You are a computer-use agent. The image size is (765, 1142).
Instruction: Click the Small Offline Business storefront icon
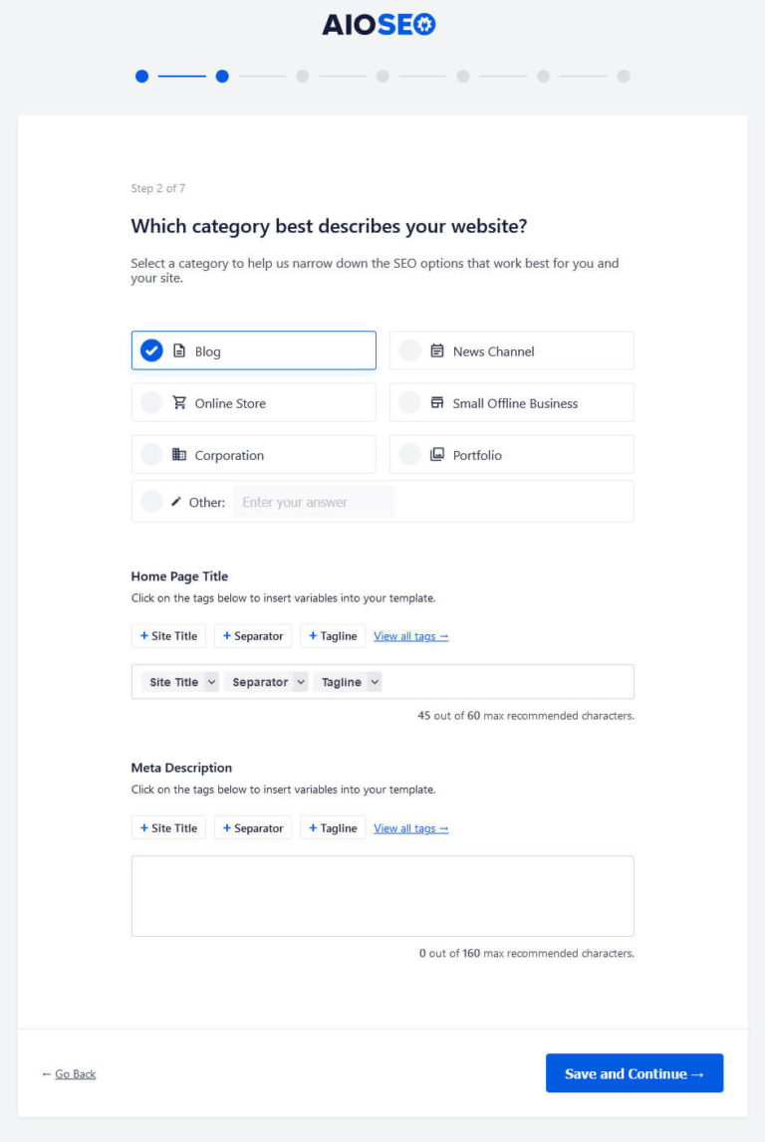click(x=435, y=402)
